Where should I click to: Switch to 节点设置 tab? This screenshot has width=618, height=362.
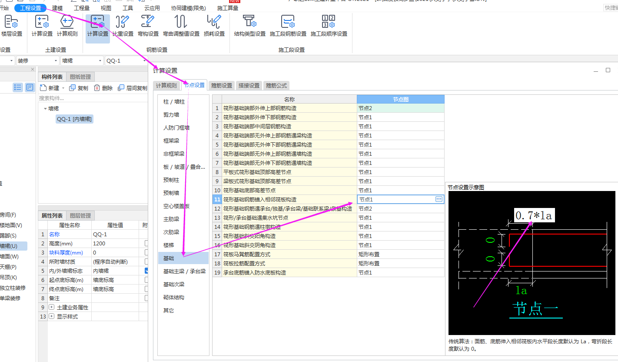click(194, 85)
